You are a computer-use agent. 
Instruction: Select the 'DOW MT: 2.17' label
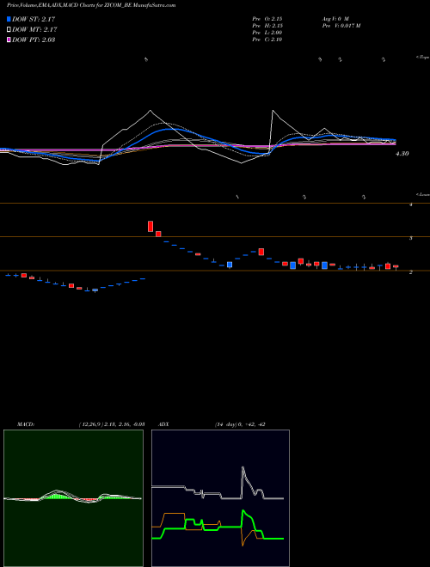[34, 30]
